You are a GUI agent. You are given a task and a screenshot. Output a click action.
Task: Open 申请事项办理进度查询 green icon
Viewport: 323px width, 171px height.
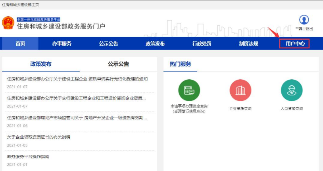tap(189, 90)
